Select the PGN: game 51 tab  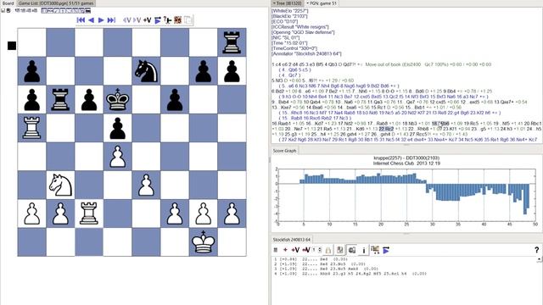[x=322, y=3]
